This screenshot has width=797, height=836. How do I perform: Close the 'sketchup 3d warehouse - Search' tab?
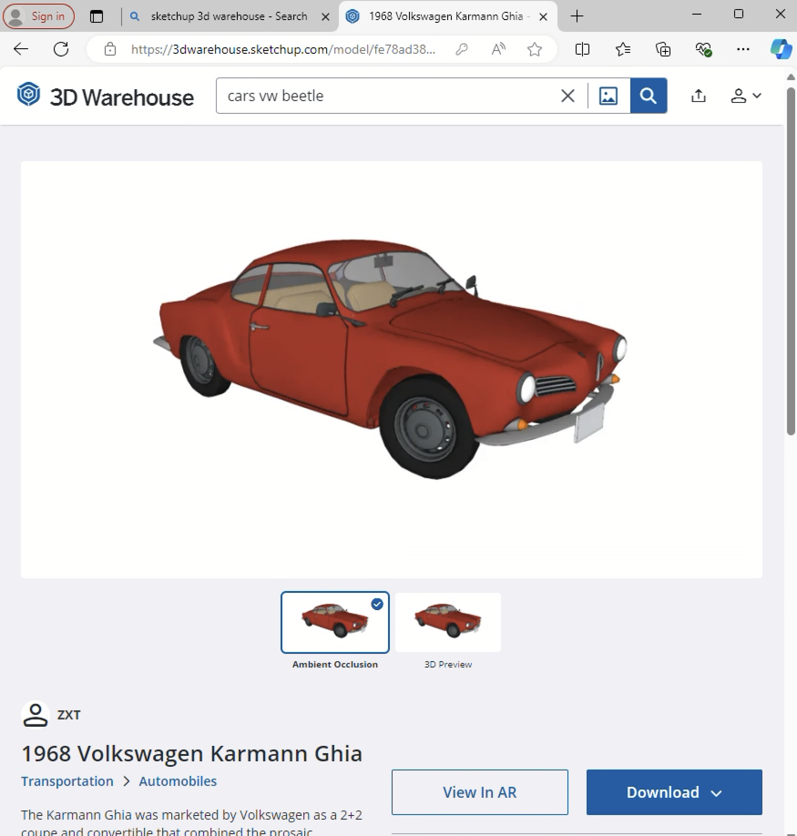click(x=326, y=17)
